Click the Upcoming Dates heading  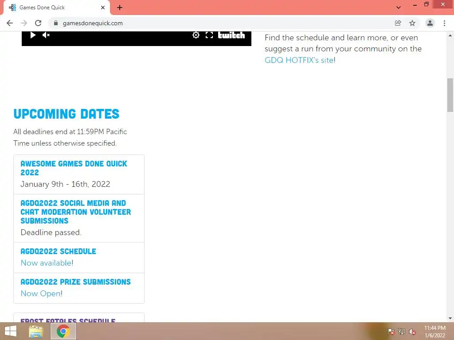(67, 114)
